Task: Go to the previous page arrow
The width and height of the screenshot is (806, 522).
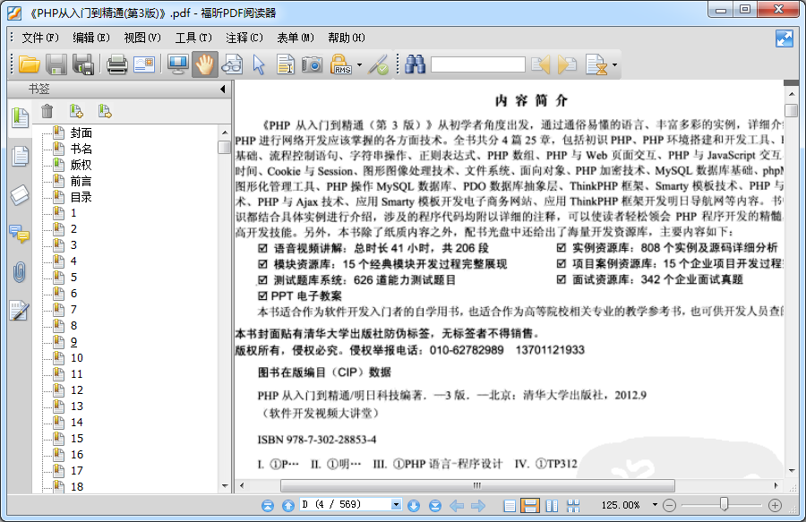Action: click(x=288, y=506)
